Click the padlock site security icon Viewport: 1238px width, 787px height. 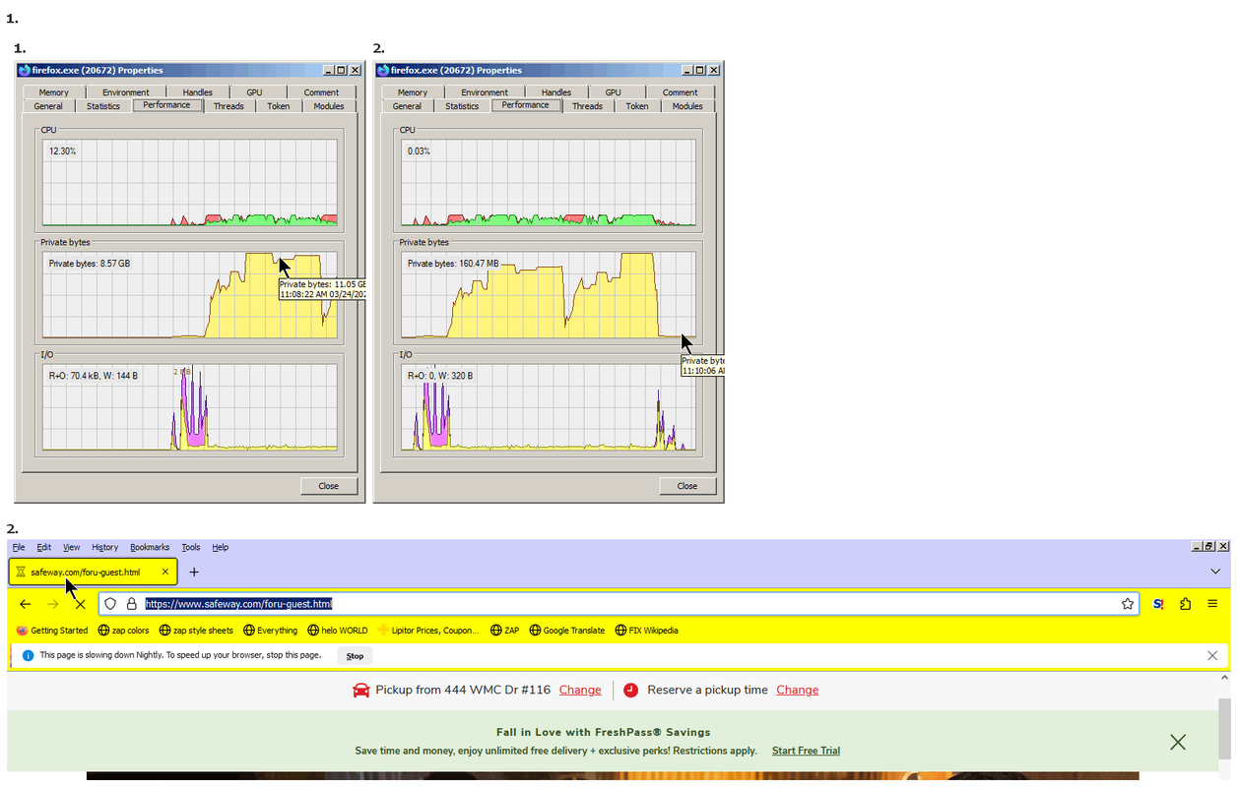131,604
